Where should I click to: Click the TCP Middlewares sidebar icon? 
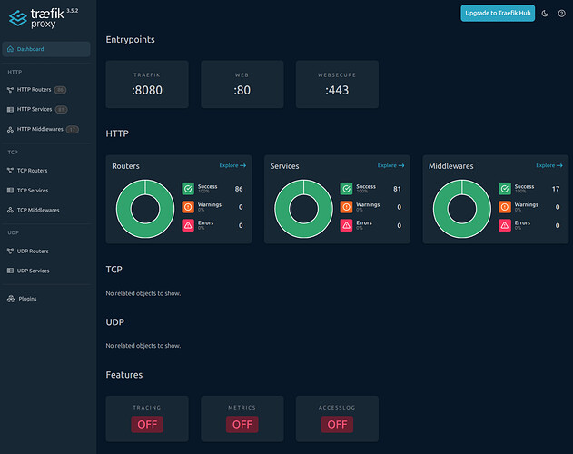coord(10,210)
